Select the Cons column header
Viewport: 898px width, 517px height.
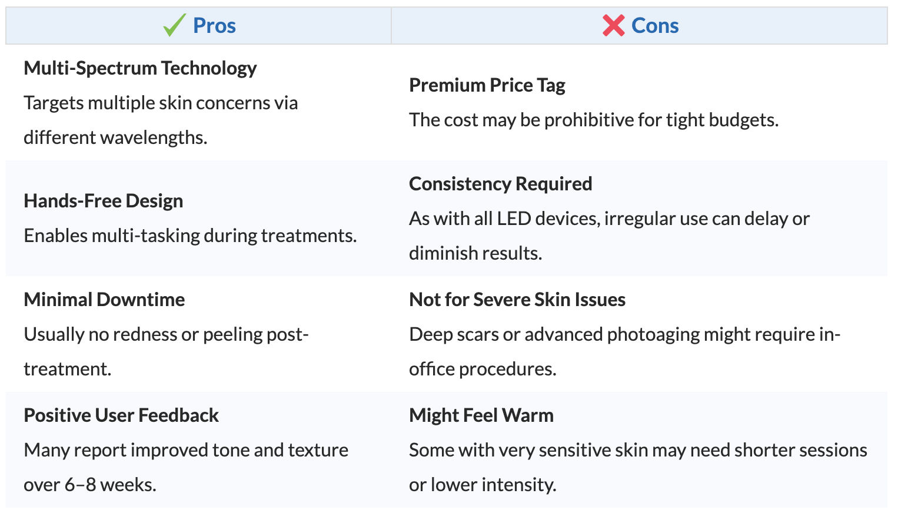pyautogui.click(x=640, y=26)
